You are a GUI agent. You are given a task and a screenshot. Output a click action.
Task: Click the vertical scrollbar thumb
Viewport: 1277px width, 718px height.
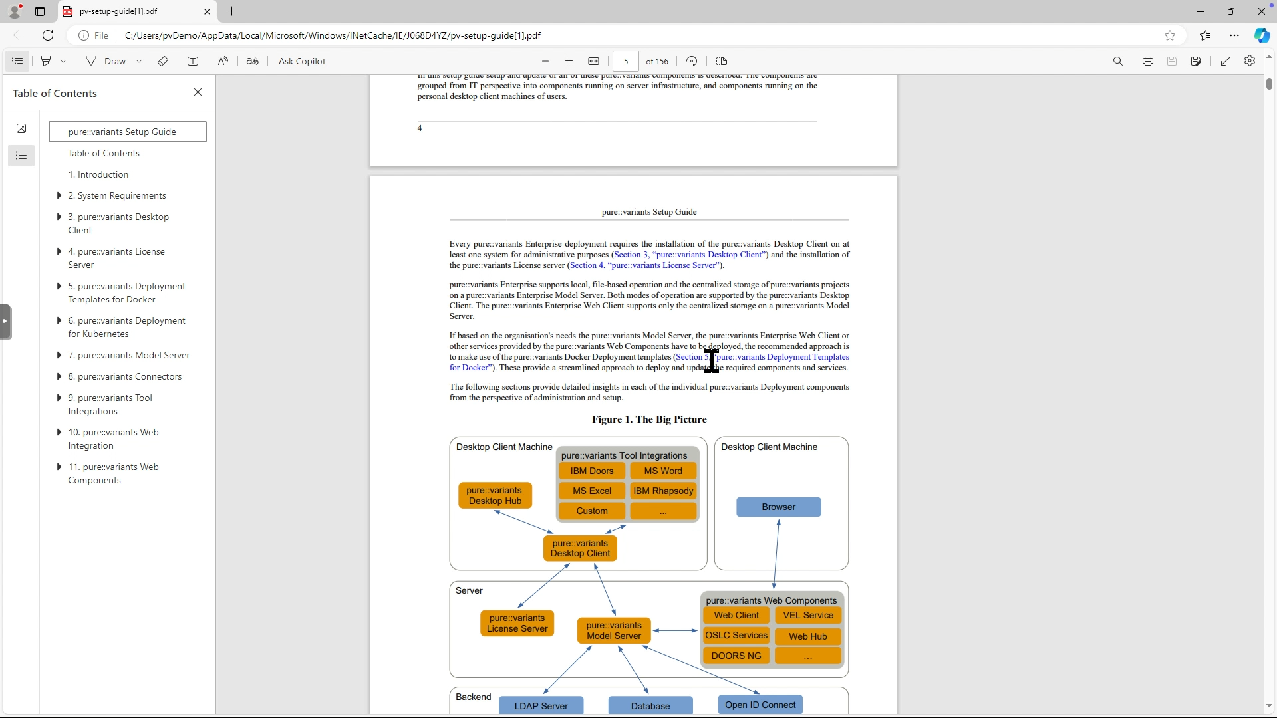[1269, 84]
